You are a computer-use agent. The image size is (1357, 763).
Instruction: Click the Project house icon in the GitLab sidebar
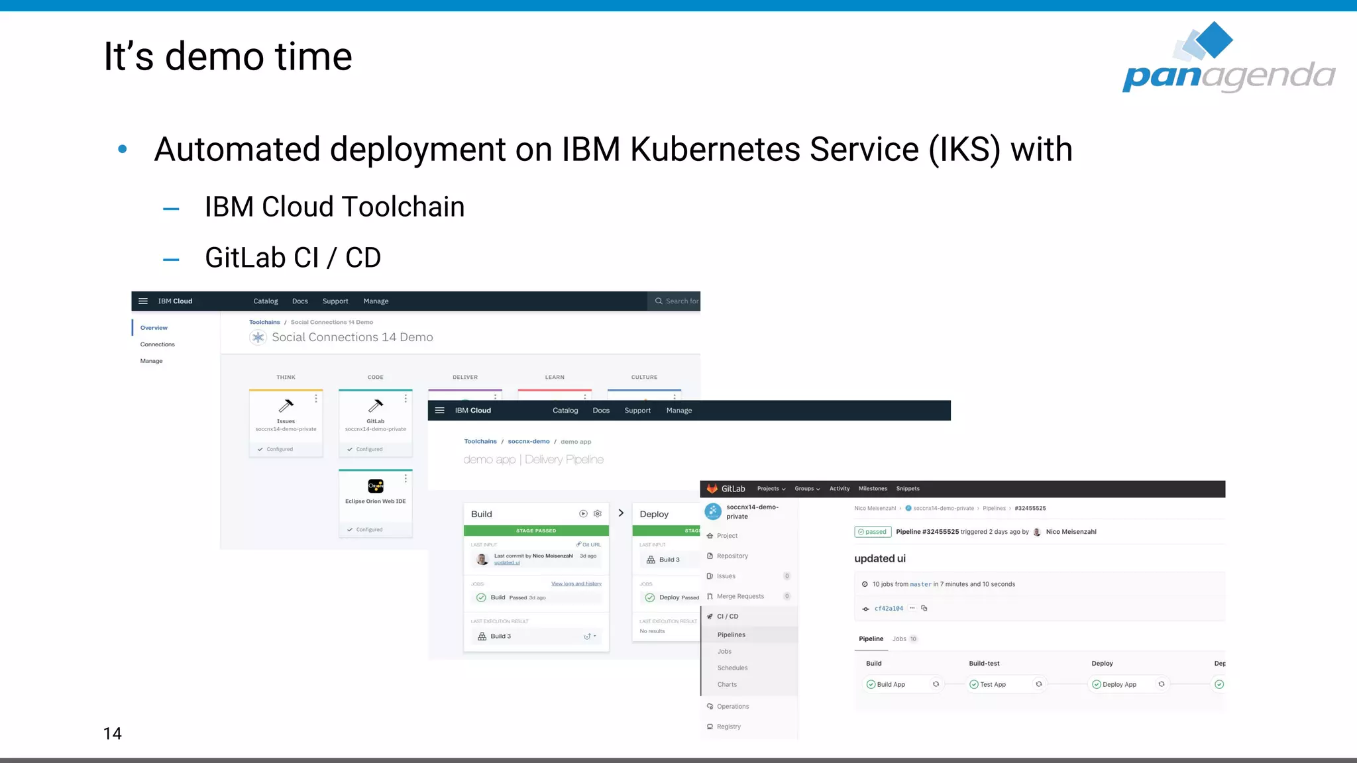[x=710, y=536]
